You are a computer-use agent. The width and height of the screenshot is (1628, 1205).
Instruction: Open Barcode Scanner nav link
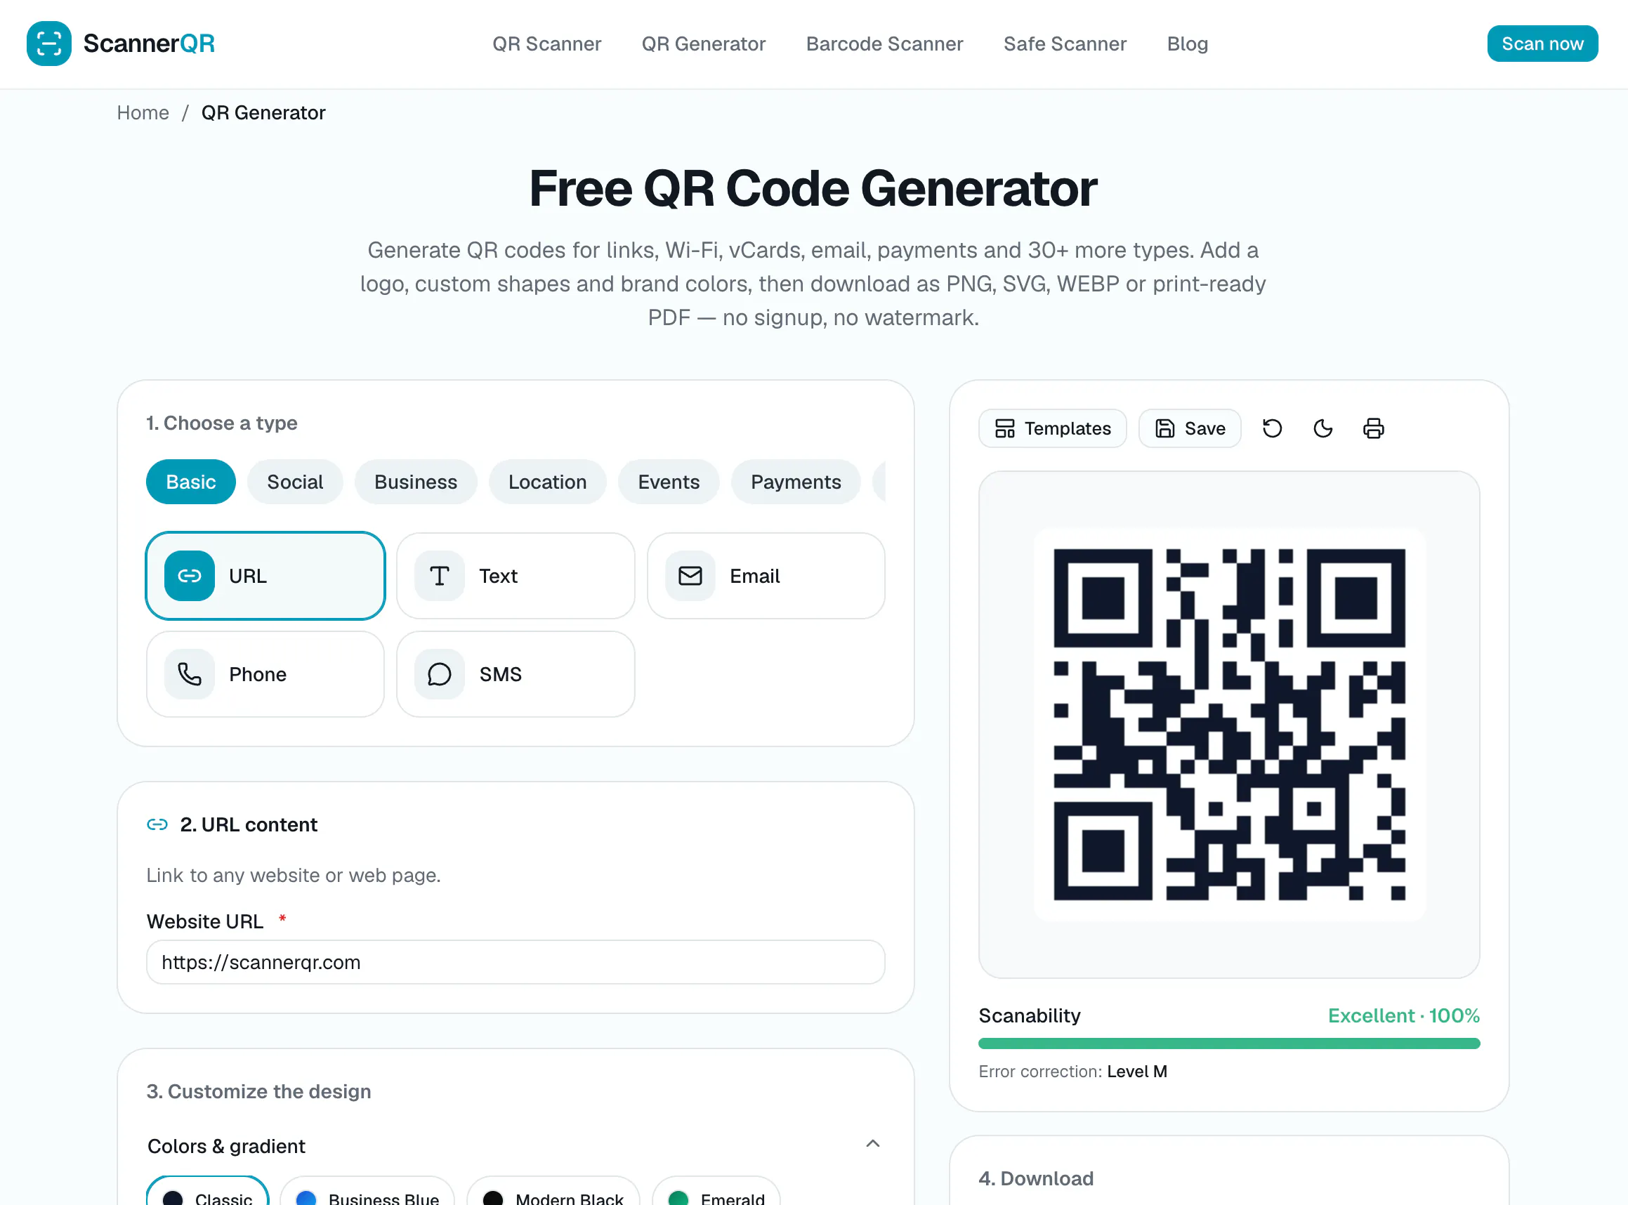885,44
